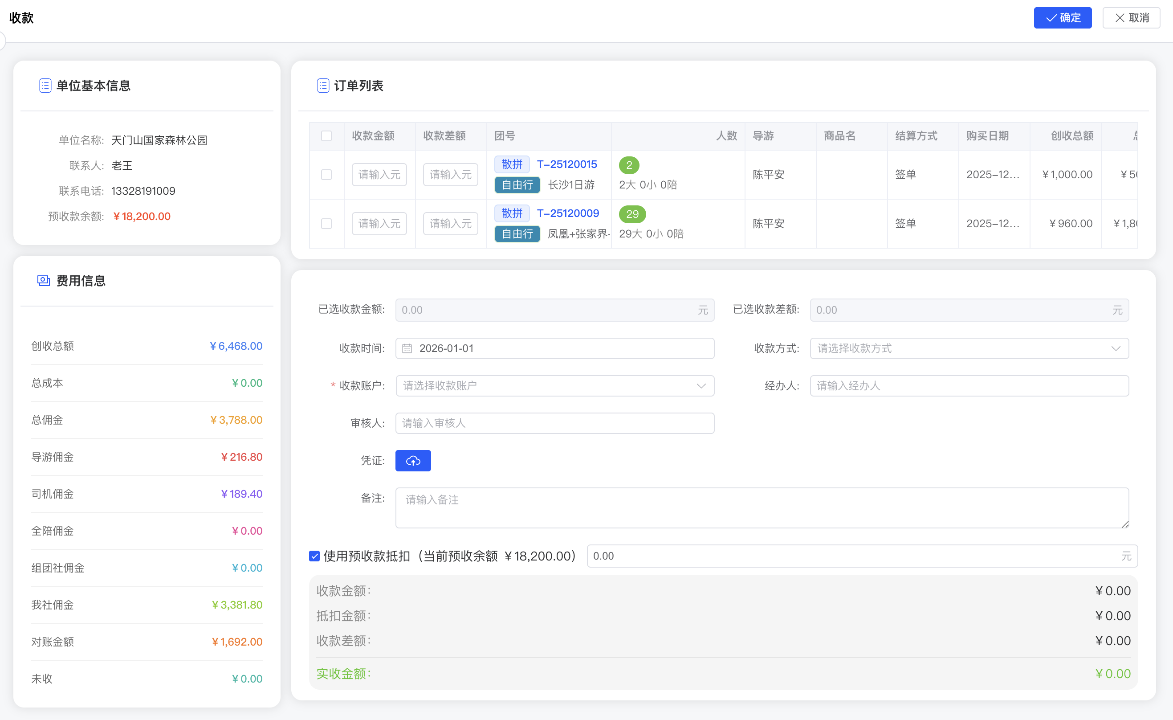The image size is (1173, 720).
Task: Open the 收款方式 dropdown
Action: coord(969,348)
